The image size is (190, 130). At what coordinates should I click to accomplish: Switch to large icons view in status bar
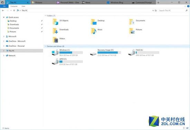pyautogui.click(x=187, y=128)
